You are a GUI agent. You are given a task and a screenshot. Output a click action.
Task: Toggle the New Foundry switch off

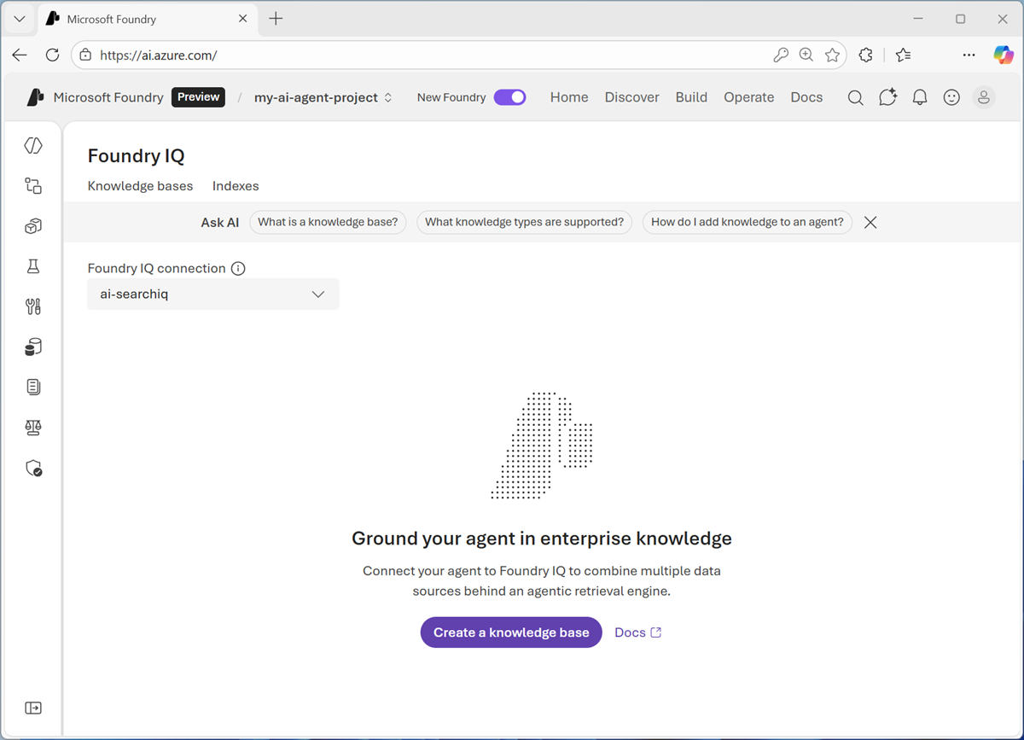coord(509,97)
